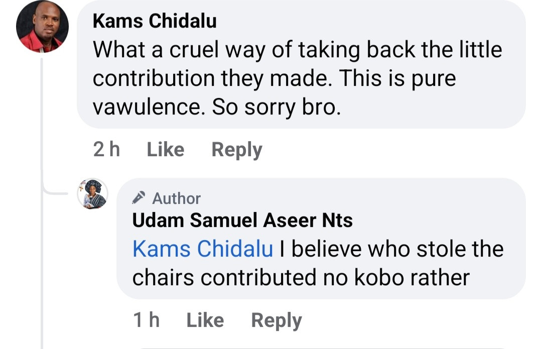Open Udam Samuel Aseer's small avatar

(x=93, y=194)
